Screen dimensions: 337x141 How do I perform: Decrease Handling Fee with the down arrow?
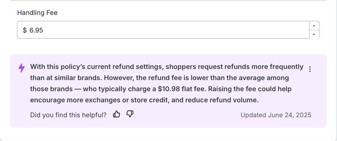tap(314, 34)
